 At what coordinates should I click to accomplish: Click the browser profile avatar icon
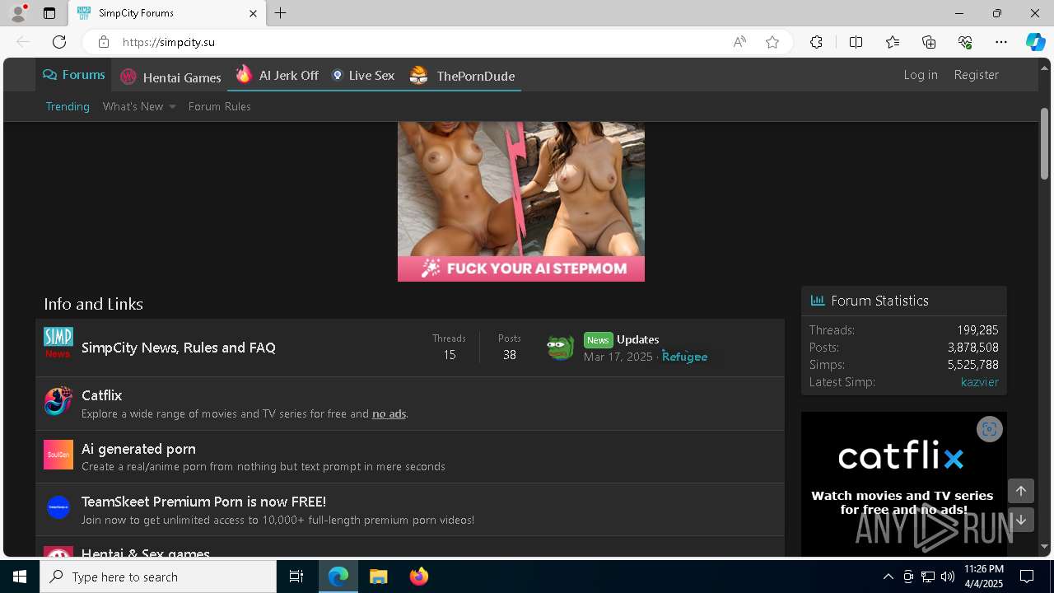coord(18,13)
